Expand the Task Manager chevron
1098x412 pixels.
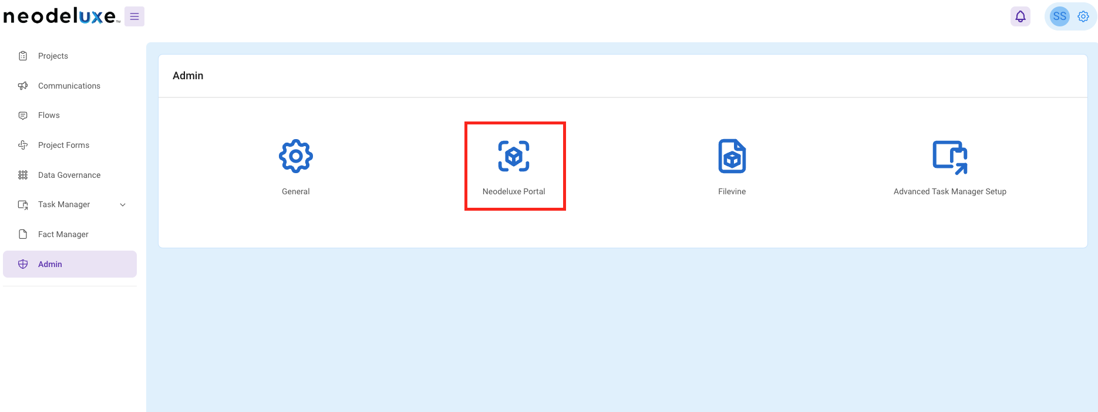[x=123, y=205]
